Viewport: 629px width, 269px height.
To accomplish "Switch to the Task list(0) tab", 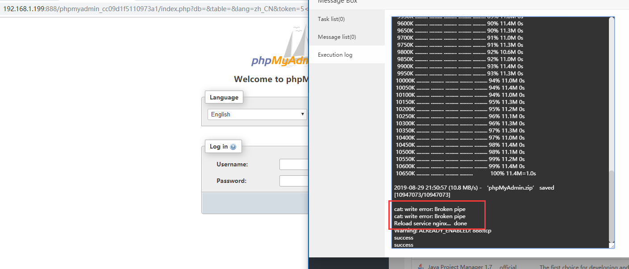I will coord(331,19).
